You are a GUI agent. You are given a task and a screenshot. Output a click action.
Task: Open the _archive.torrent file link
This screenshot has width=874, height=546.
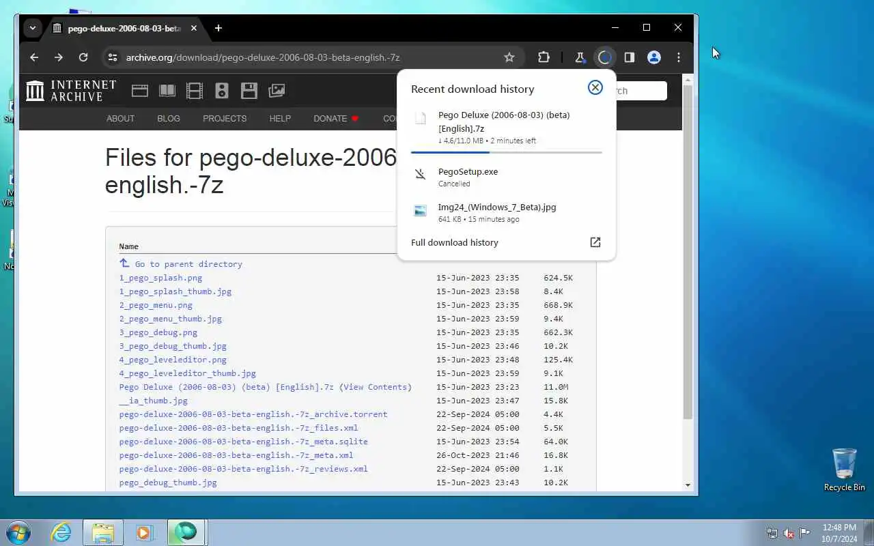253,414
